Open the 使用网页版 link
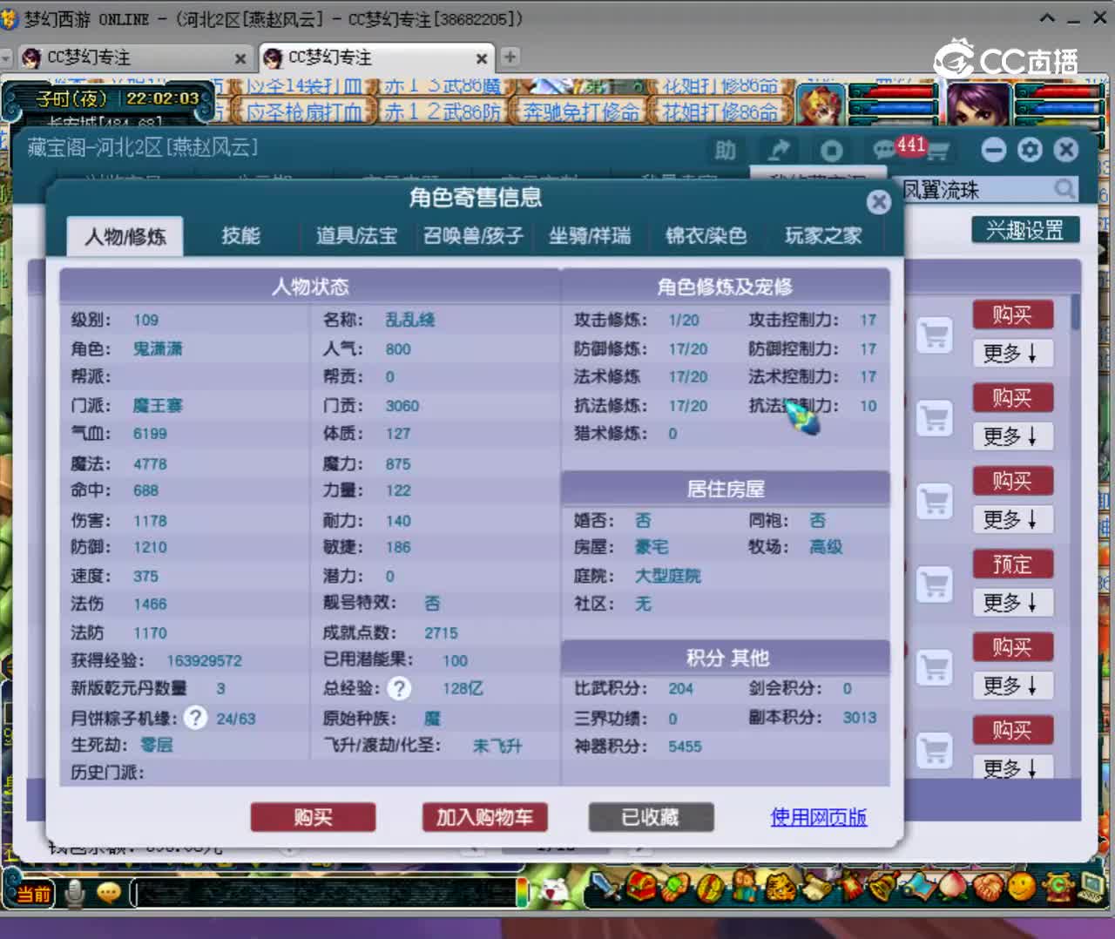 click(819, 817)
